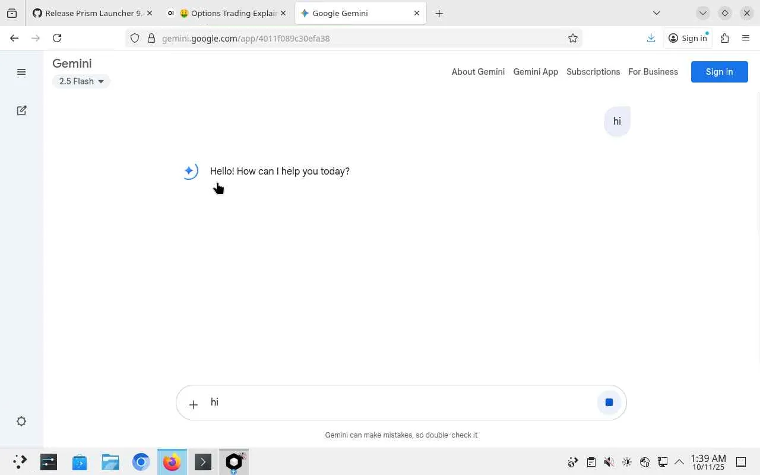
Task: Open the clock showing 1:39 AM
Action: (x=708, y=462)
